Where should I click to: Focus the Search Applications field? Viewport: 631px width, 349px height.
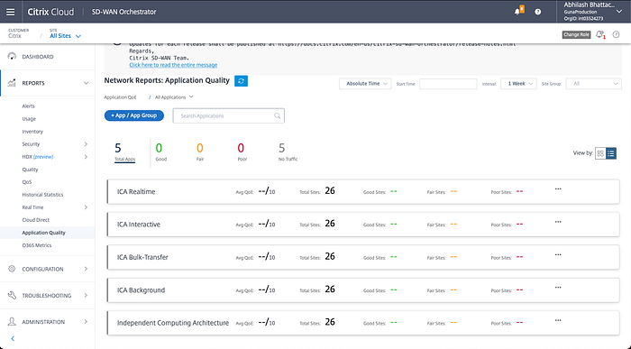pyautogui.click(x=229, y=116)
